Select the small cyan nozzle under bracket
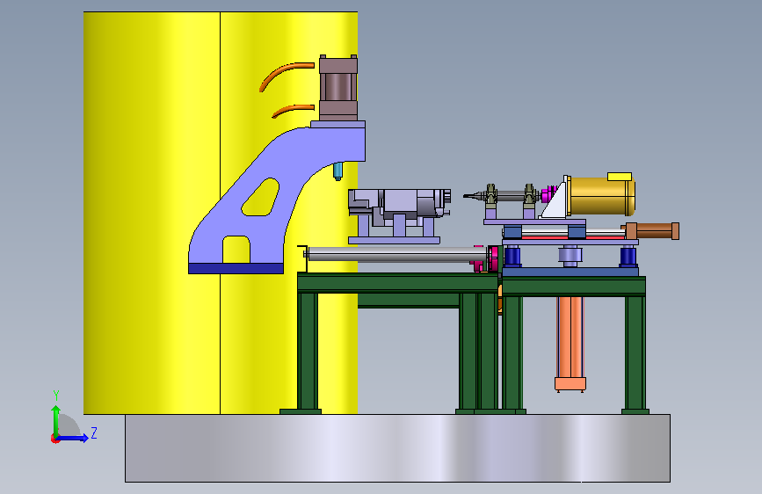Image resolution: width=762 pixels, height=494 pixels. (x=337, y=171)
